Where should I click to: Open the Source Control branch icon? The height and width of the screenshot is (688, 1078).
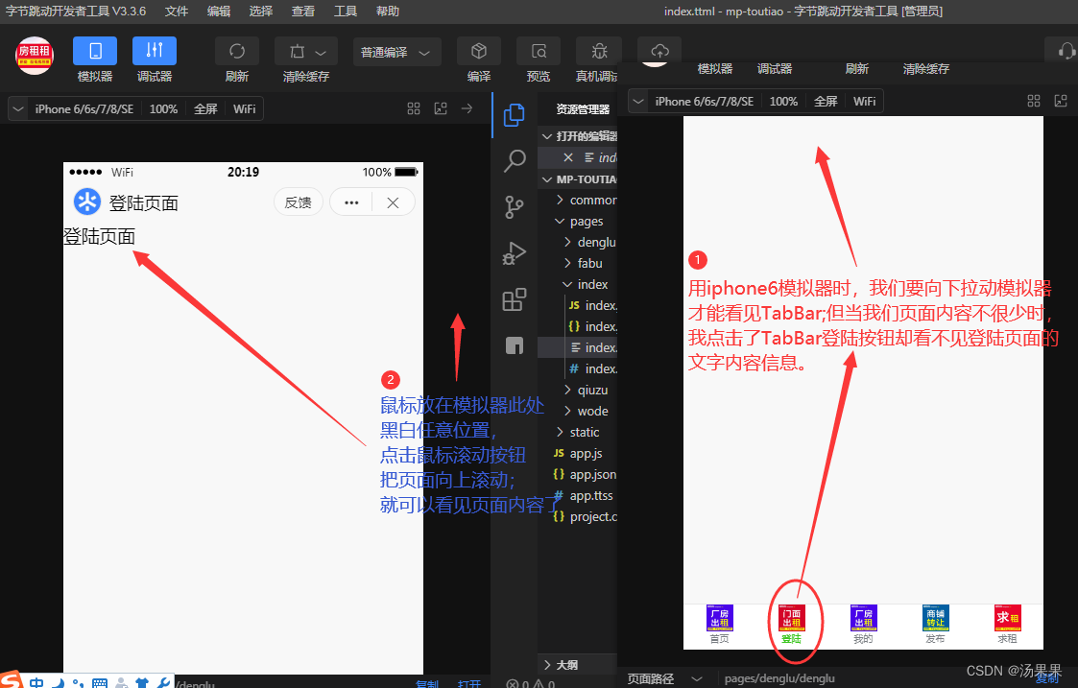coord(514,207)
